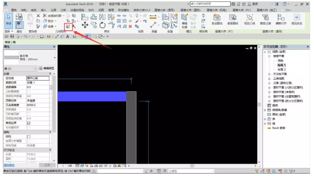Open the 建筑 ribbon tab

pyautogui.click(x=14, y=10)
